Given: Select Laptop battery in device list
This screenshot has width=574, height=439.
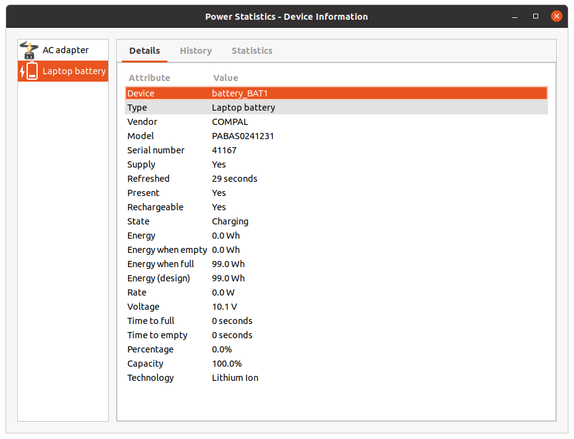Looking at the screenshot, I should tap(74, 71).
